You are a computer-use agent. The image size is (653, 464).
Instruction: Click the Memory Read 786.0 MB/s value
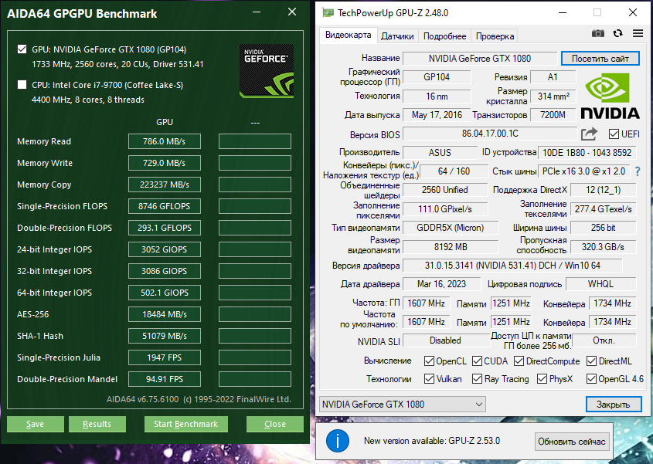pyautogui.click(x=164, y=141)
